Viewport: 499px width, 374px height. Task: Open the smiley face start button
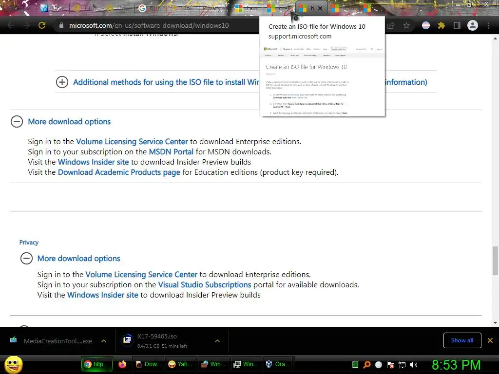click(13, 364)
